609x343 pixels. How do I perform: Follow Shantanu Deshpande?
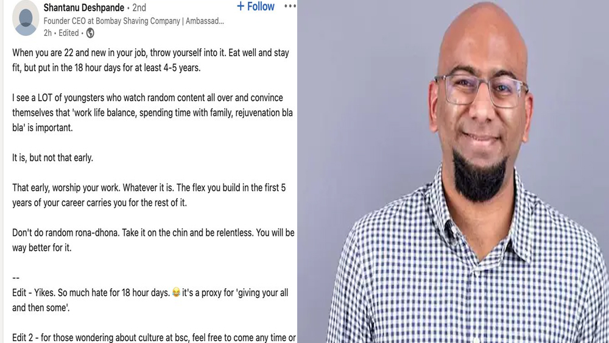click(x=256, y=6)
